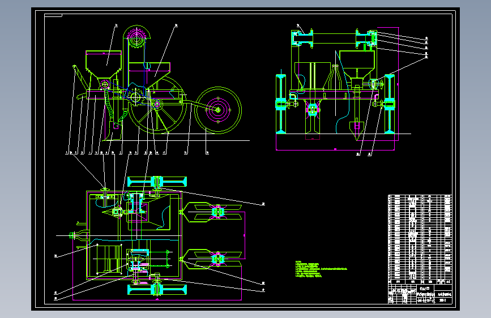Click the upper covering disc assembly in plan view
This screenshot has height=318, width=491.
tap(213, 212)
